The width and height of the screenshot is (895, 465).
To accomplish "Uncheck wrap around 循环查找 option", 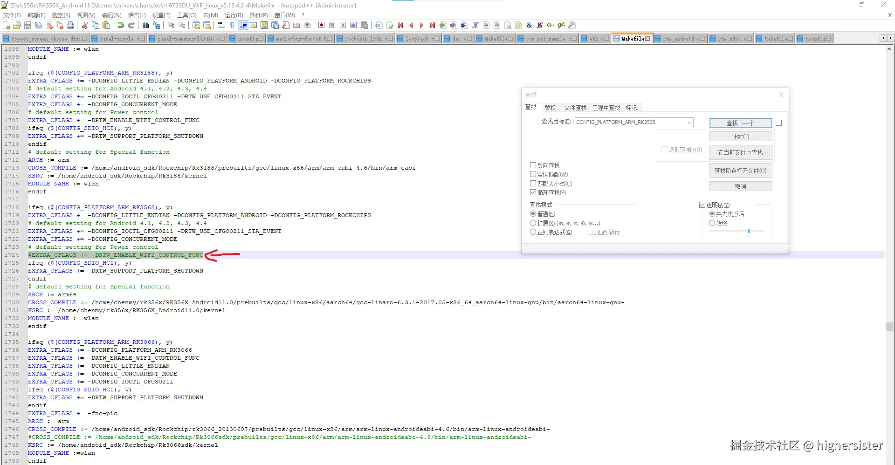I will click(x=533, y=192).
